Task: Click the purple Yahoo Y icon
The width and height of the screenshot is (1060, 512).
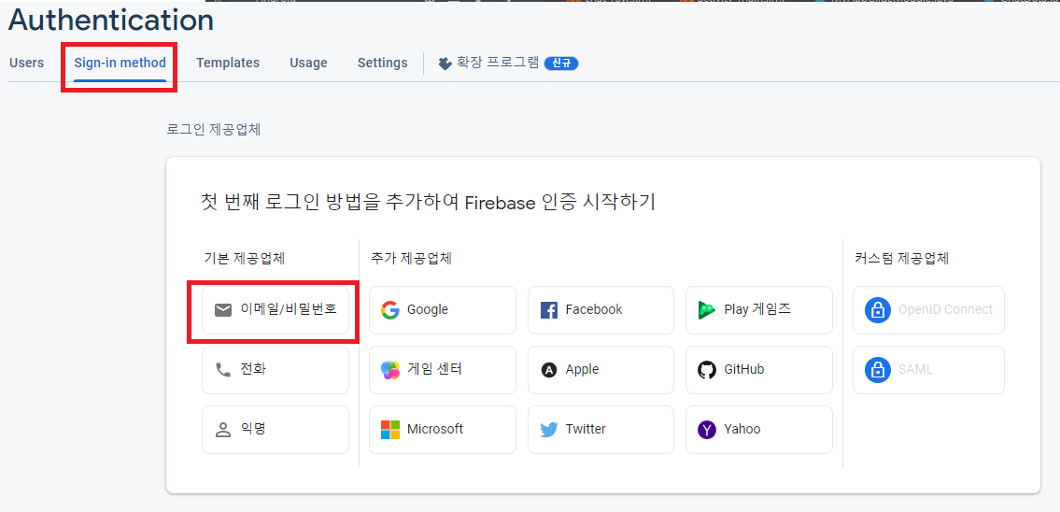Action: click(x=706, y=430)
